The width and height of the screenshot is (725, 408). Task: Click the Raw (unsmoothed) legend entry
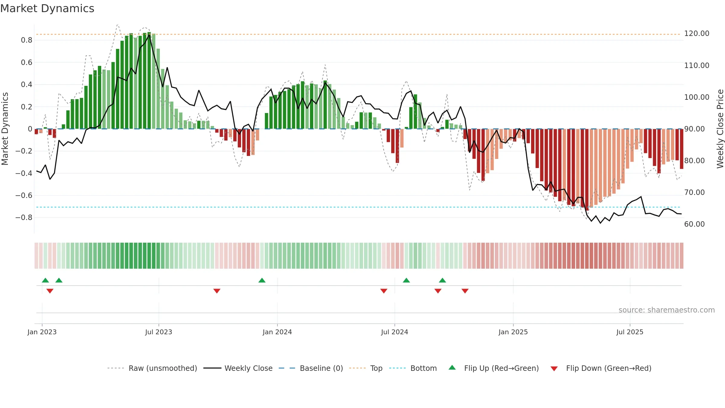(x=152, y=368)
